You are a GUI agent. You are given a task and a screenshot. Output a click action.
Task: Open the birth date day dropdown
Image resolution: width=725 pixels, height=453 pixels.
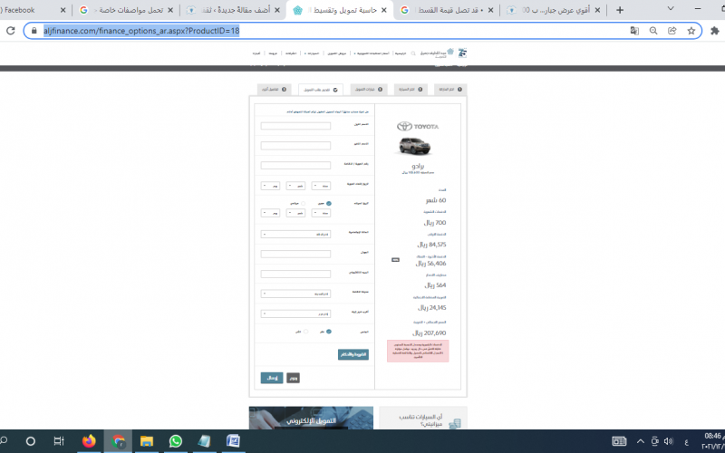coord(270,213)
